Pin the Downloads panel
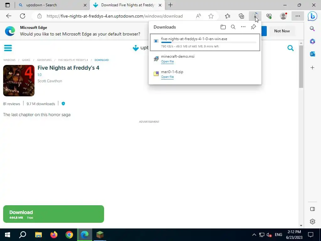Image resolution: width=321 pixels, height=241 pixels. pyautogui.click(x=253, y=27)
